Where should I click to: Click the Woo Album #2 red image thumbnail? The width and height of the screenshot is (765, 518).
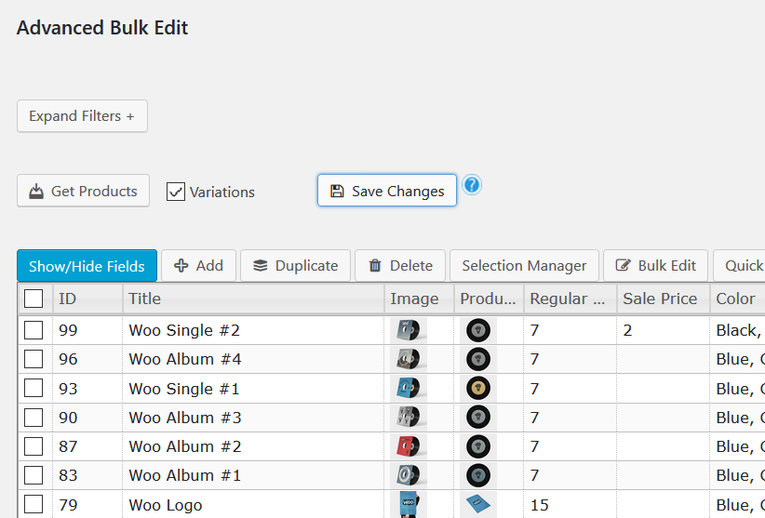pos(408,446)
